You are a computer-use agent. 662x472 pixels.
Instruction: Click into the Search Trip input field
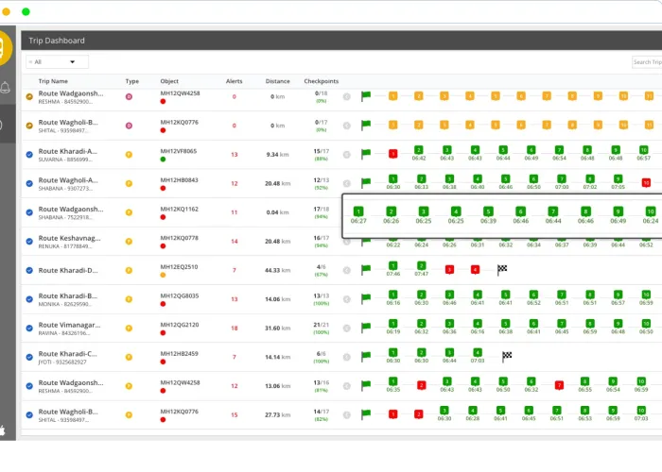click(645, 62)
